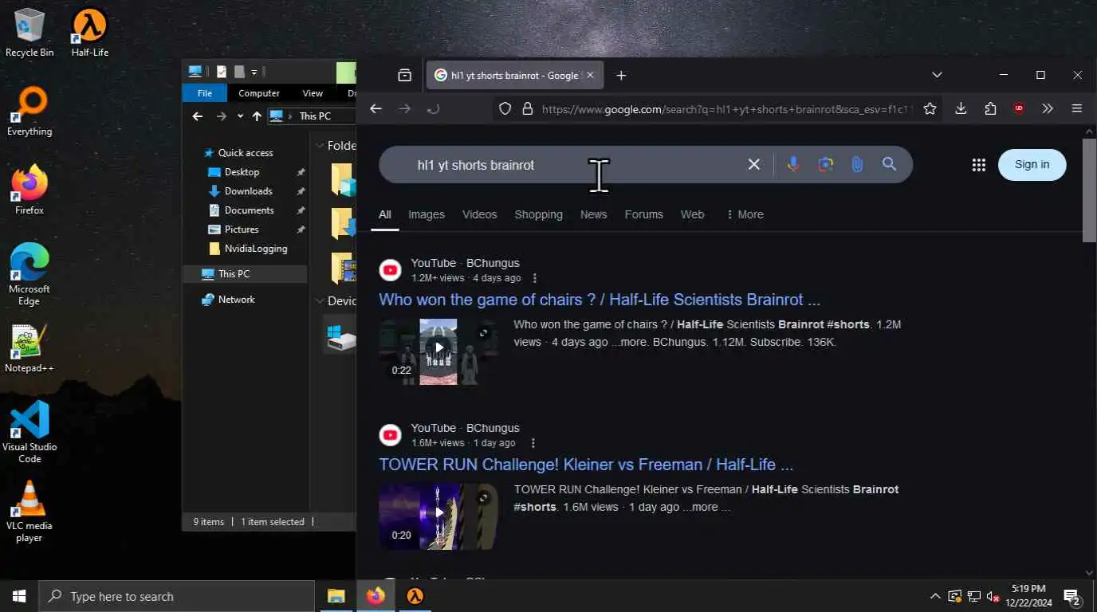Viewport: 1097px width, 612px height.
Task: Click the taskbar search box
Action: (x=177, y=596)
